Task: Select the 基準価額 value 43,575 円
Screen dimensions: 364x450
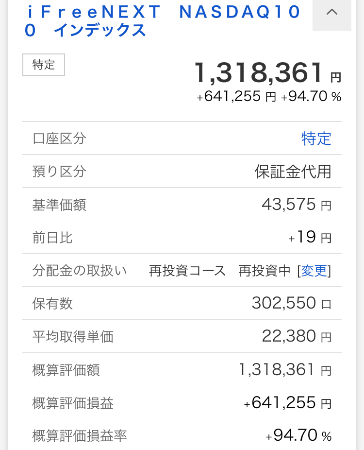Action: pyautogui.click(x=296, y=205)
